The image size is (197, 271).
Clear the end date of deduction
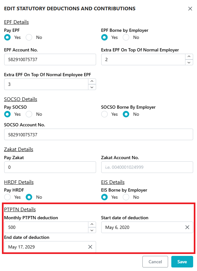pos(90,247)
